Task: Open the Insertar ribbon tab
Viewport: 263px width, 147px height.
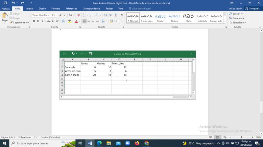Action: tap(30, 9)
